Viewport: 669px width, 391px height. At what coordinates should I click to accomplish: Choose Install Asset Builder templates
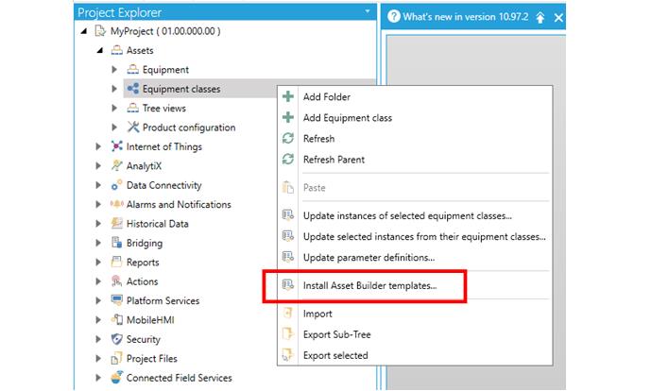pos(369,284)
